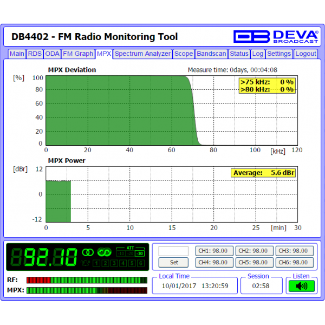
Task: Open the Settings tab
Action: [x=279, y=54]
